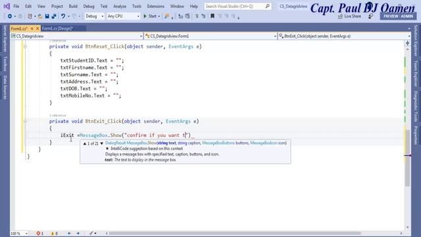Click the next issue navigation arrow in the status strip

(78, 234)
